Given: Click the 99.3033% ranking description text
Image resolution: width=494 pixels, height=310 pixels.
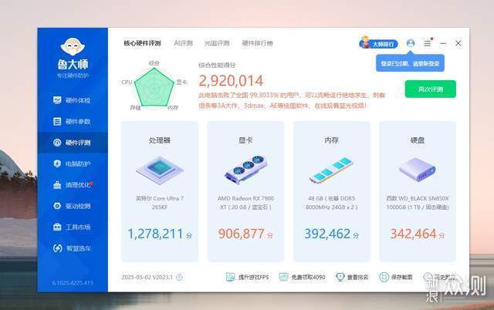Looking at the screenshot, I should pyautogui.click(x=292, y=100).
